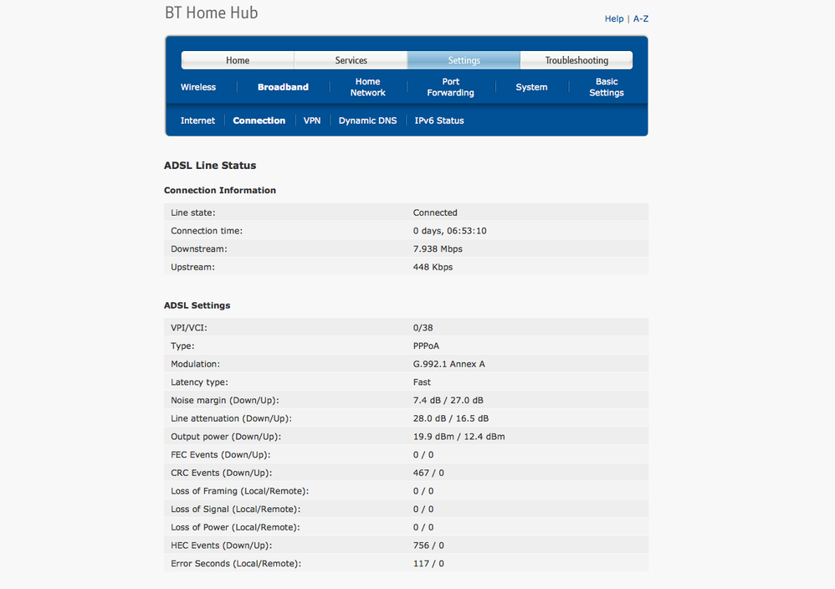Click the 'VPI/VCI:' label
This screenshot has width=835, height=589.
coord(189,327)
